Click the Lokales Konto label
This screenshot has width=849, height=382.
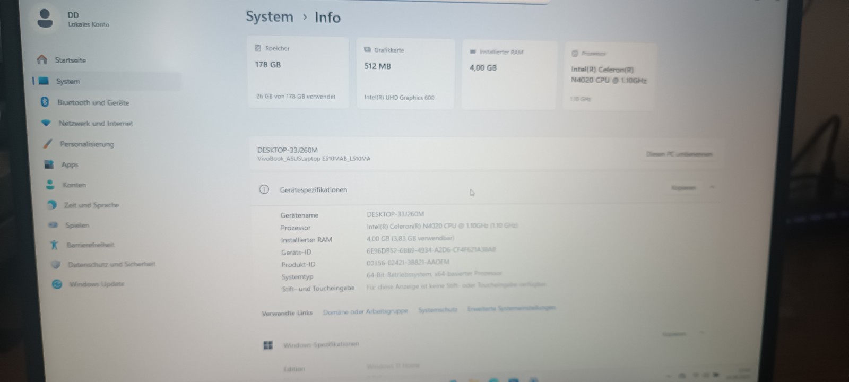pos(89,24)
